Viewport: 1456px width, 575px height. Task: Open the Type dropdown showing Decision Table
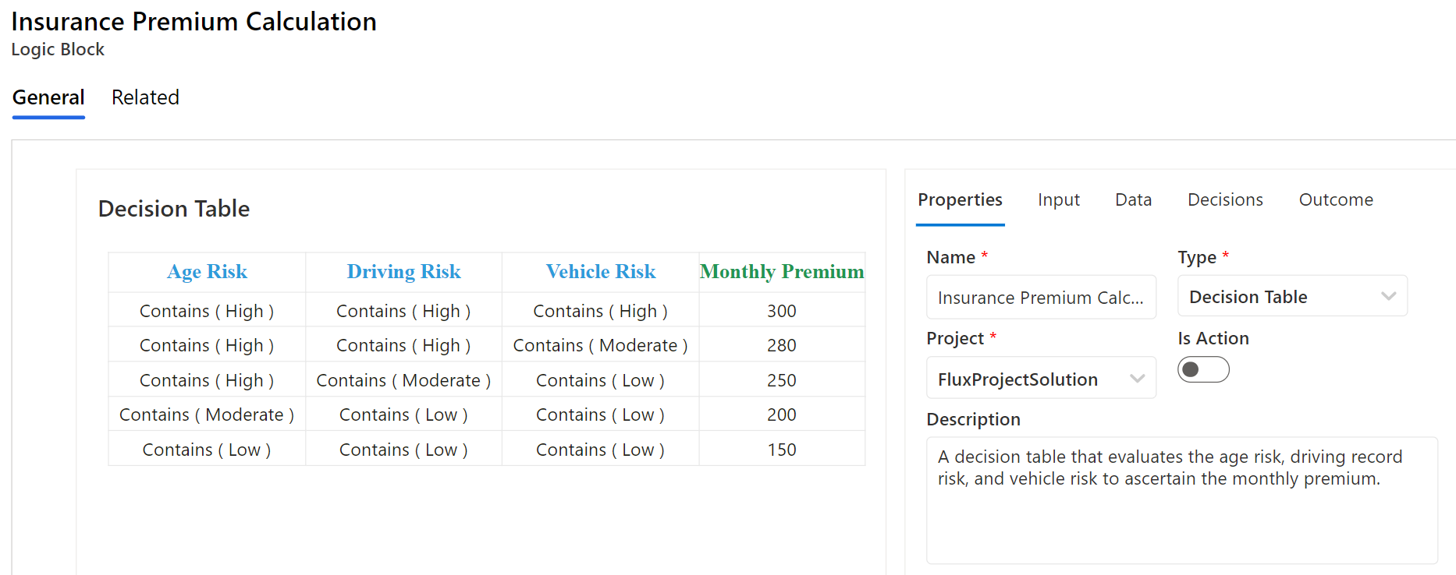pos(1291,296)
